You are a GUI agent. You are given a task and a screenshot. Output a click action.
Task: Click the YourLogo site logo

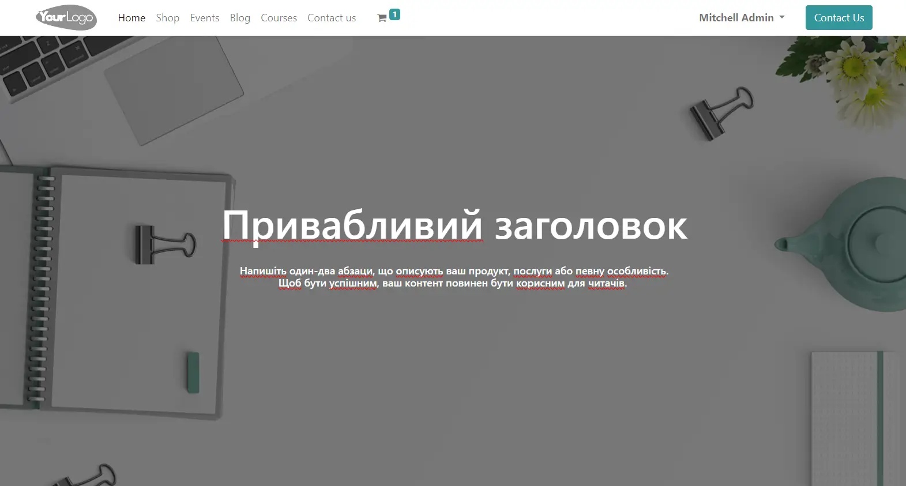coord(66,17)
